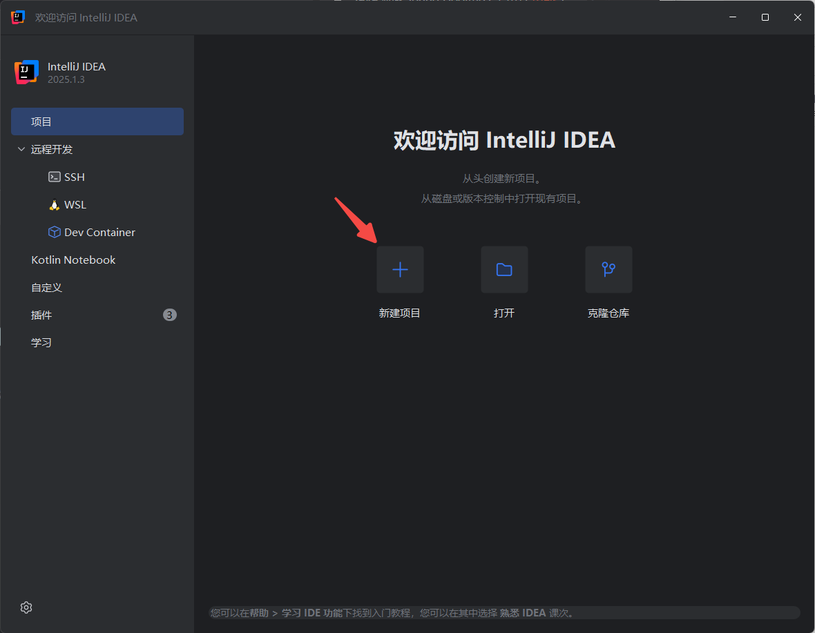
Task: Select the SSH remote development entry
Action: [97, 177]
